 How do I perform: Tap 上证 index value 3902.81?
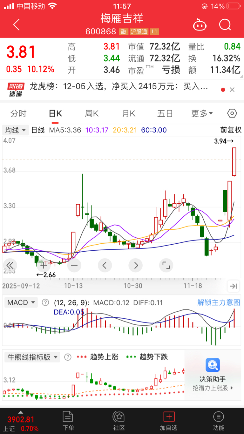pyautogui.click(x=21, y=420)
